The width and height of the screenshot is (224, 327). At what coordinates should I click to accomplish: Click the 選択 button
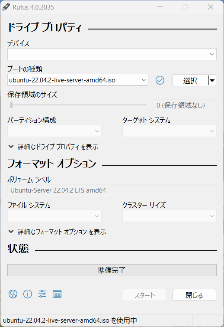click(x=190, y=80)
